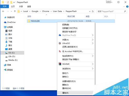The image size is (129, 96).
Task: Click the search PepperFlash input field
Action: [110, 11]
